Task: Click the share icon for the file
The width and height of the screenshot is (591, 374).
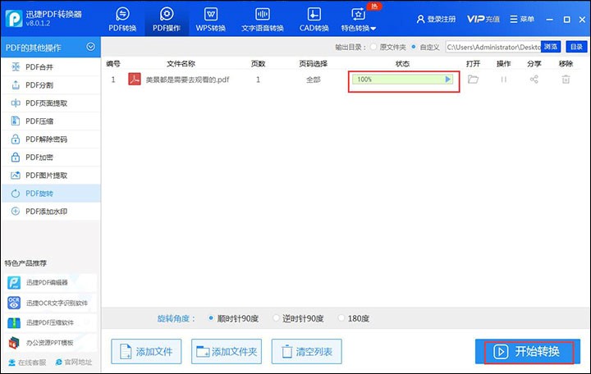Action: (x=534, y=79)
